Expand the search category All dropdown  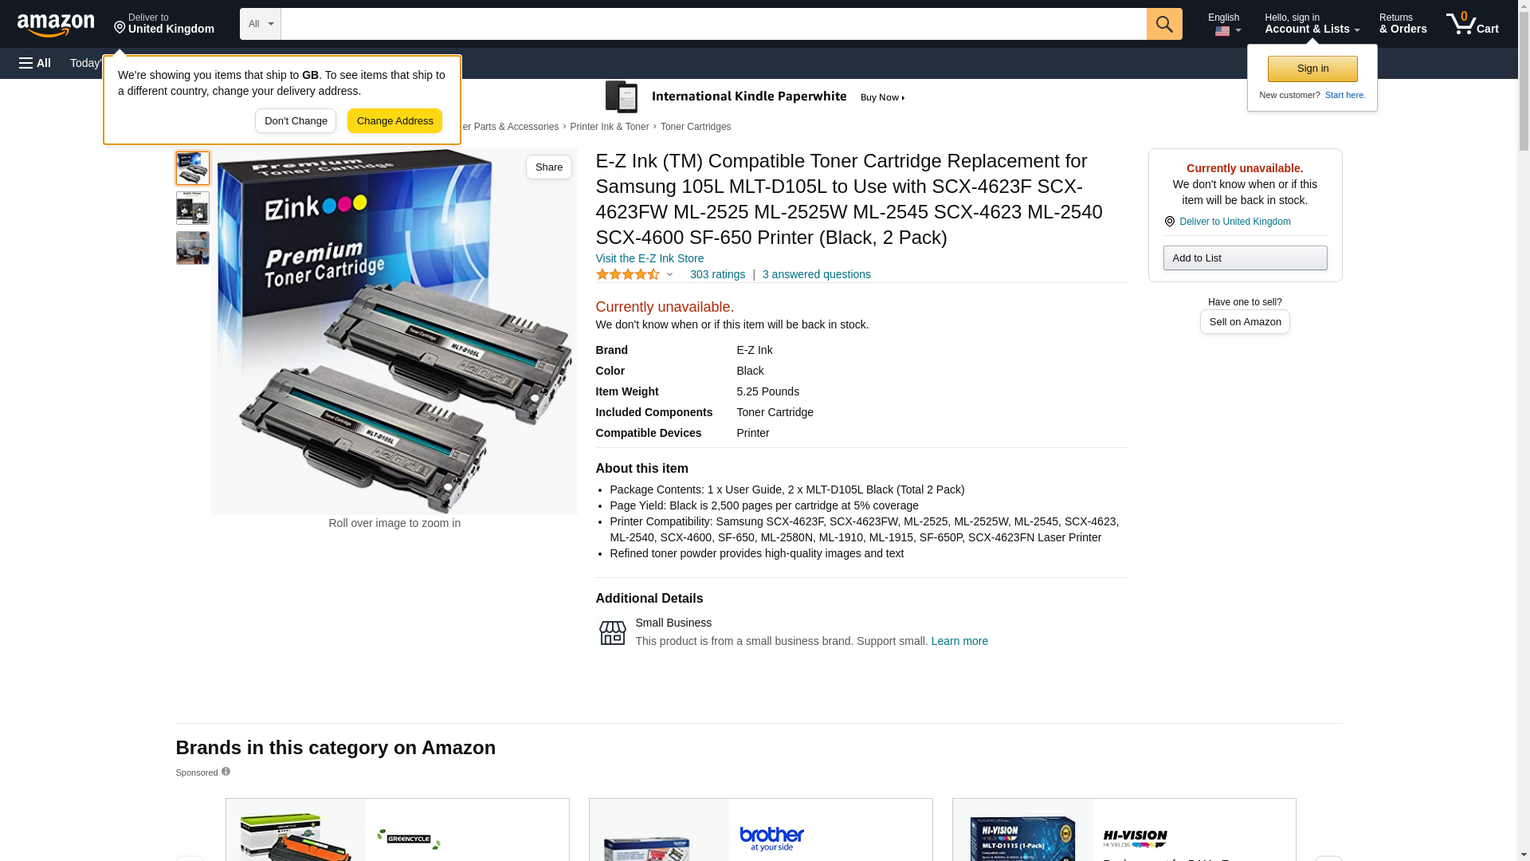point(261,24)
